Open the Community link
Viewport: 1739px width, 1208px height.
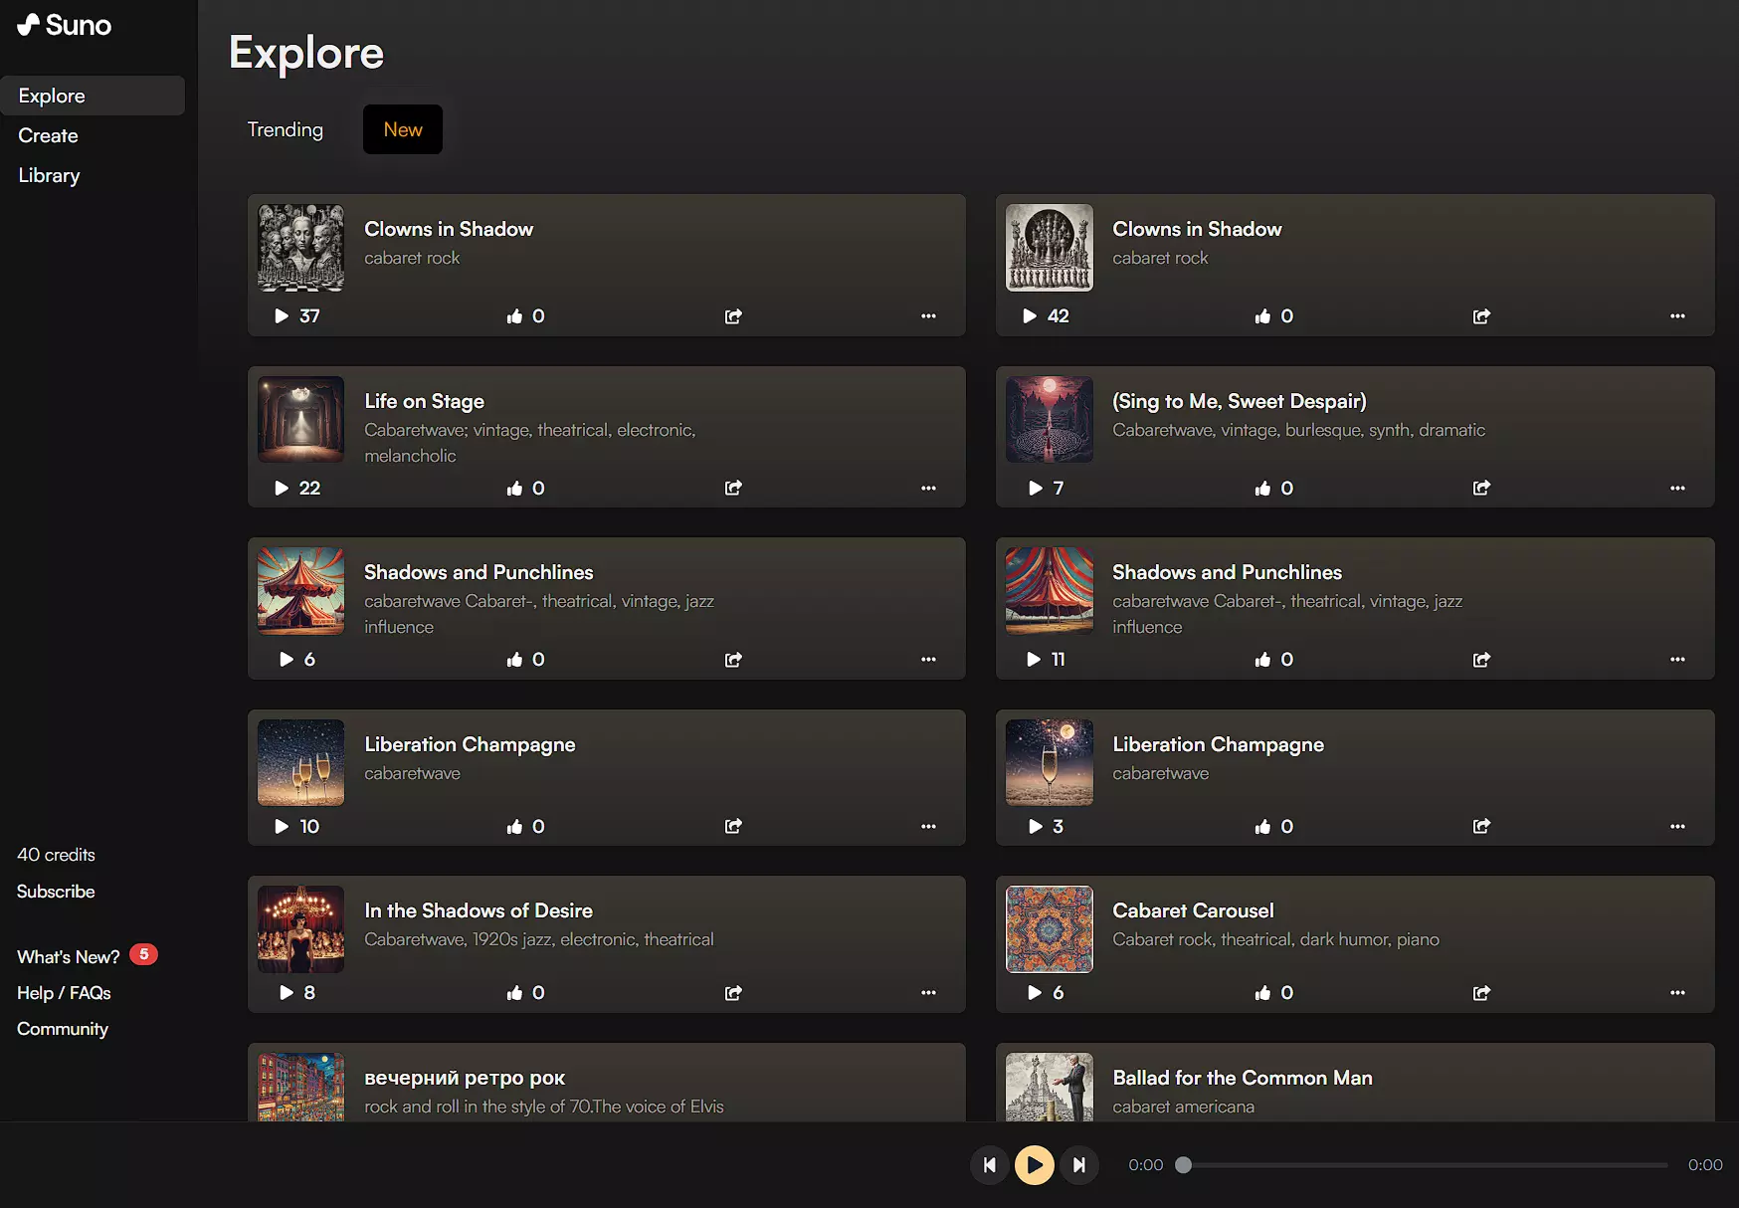click(x=63, y=1029)
